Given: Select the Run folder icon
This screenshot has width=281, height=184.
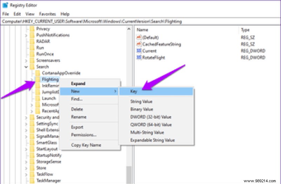Looking at the screenshot, I should [32, 48].
